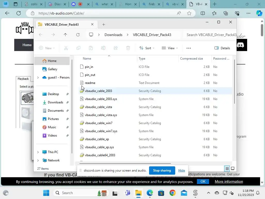
Task: Click the Delete trash icon in Explorer
Action: [x=128, y=48]
